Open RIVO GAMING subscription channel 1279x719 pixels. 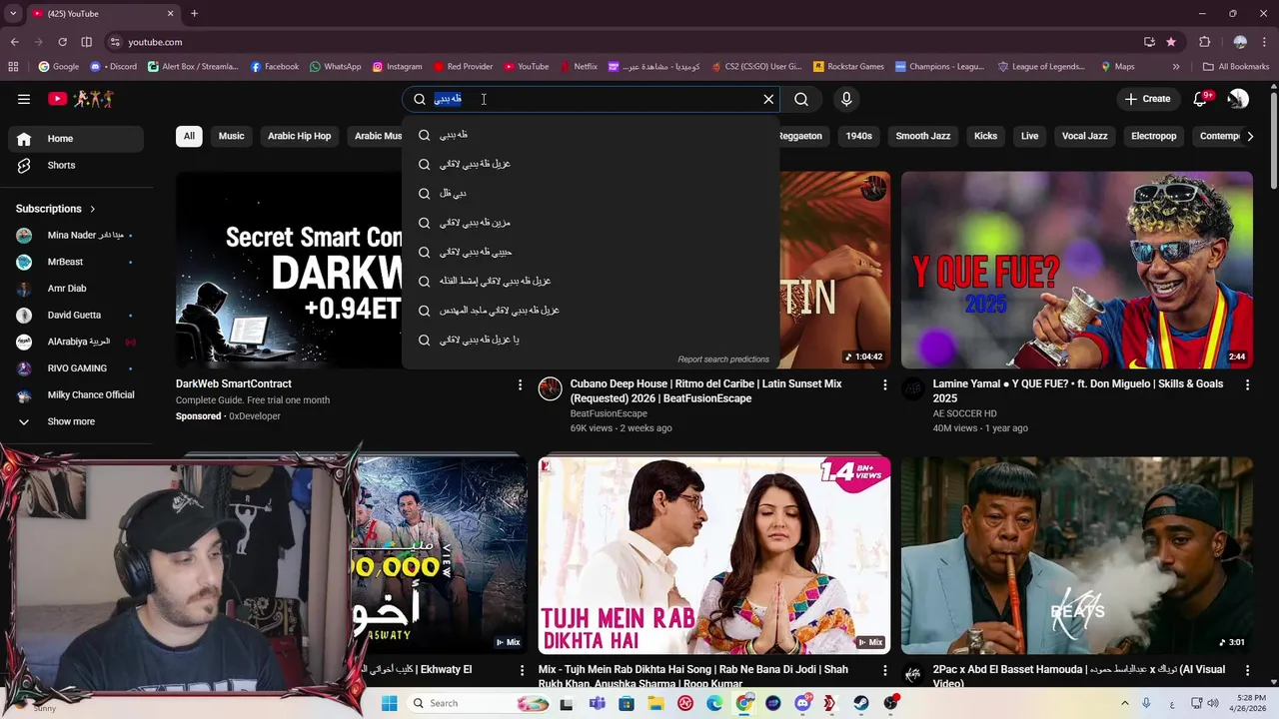(x=76, y=368)
